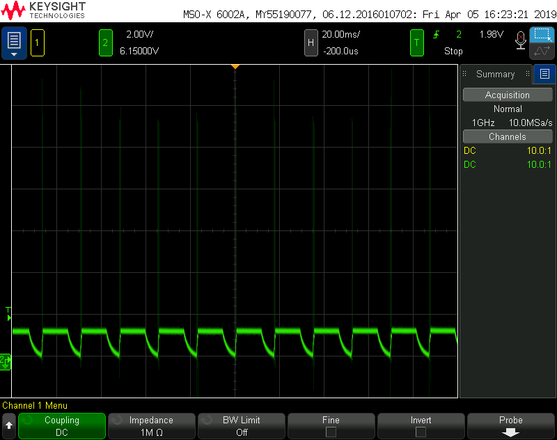
Task: Click the green 10.0:1 probe ratio
Action: click(539, 164)
